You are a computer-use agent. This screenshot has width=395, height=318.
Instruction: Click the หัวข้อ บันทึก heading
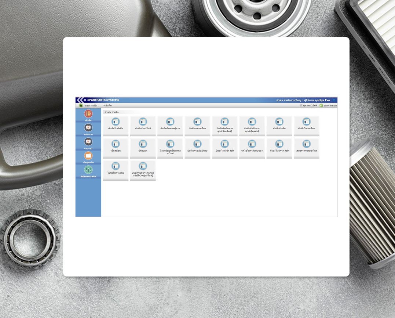(x=111, y=112)
